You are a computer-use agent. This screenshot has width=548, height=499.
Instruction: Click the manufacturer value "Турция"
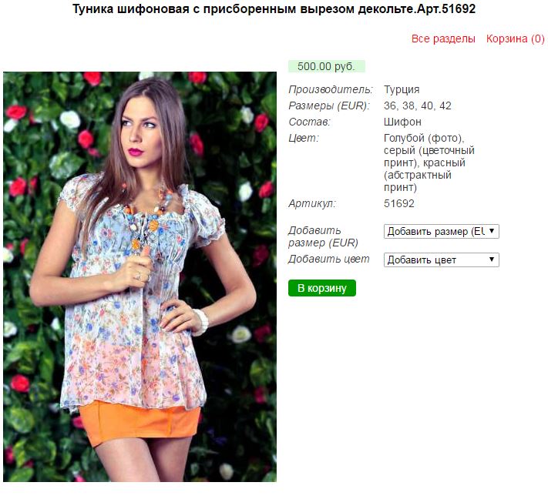[x=402, y=90]
